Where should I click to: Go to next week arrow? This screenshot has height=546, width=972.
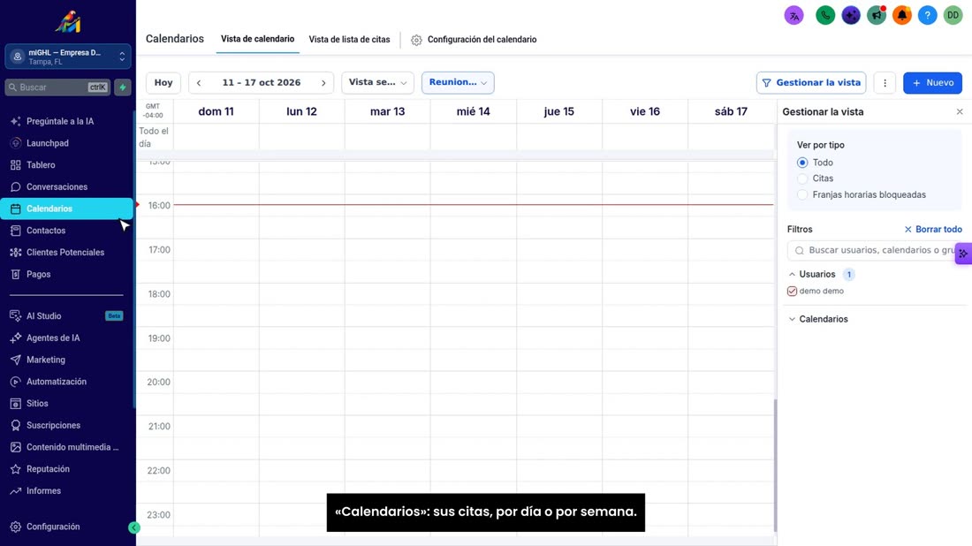[x=323, y=83]
